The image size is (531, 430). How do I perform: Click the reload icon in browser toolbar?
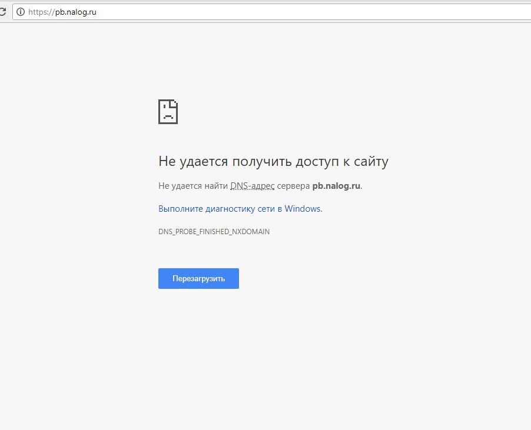pyautogui.click(x=2, y=12)
